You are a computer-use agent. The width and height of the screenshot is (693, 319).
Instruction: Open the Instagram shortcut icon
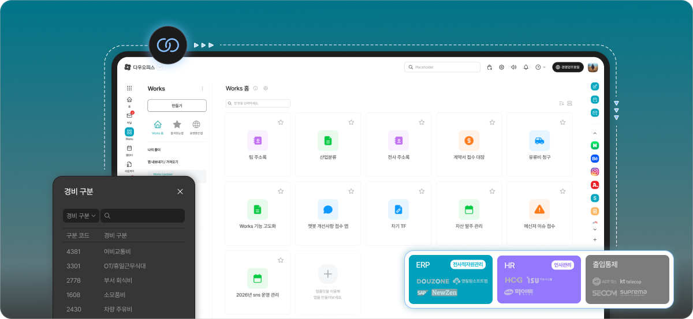click(x=595, y=171)
